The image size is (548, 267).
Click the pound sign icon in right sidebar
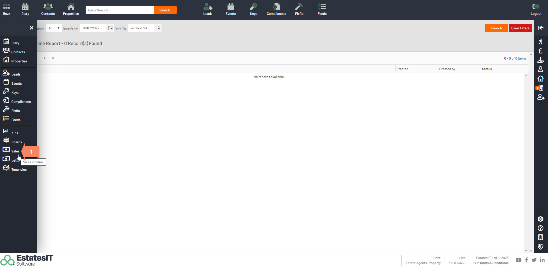pyautogui.click(x=540, y=51)
